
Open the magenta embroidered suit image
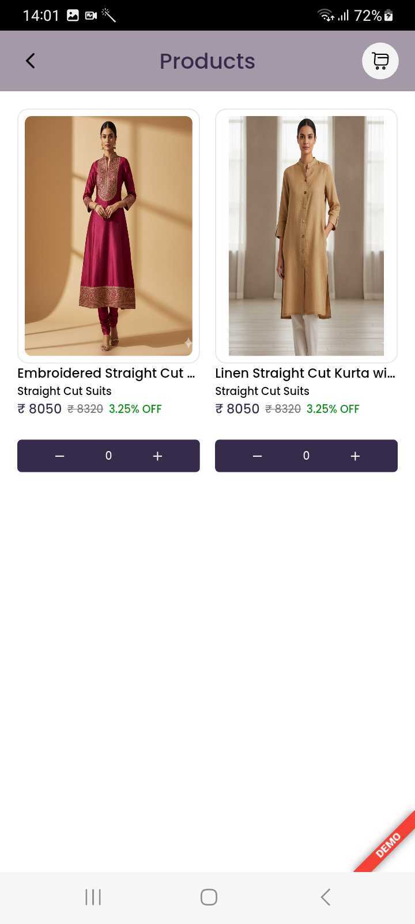tap(108, 236)
